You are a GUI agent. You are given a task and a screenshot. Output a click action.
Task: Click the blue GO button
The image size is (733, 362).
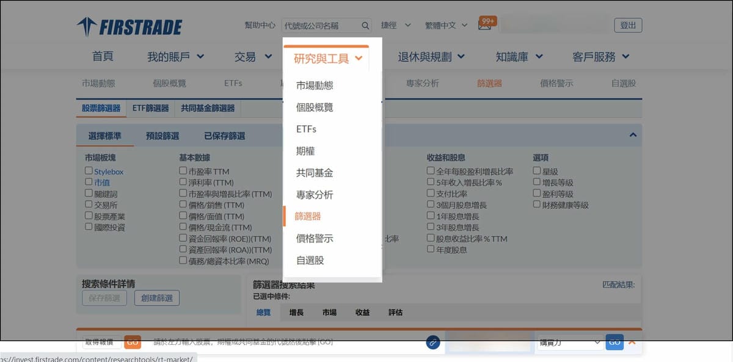click(614, 342)
